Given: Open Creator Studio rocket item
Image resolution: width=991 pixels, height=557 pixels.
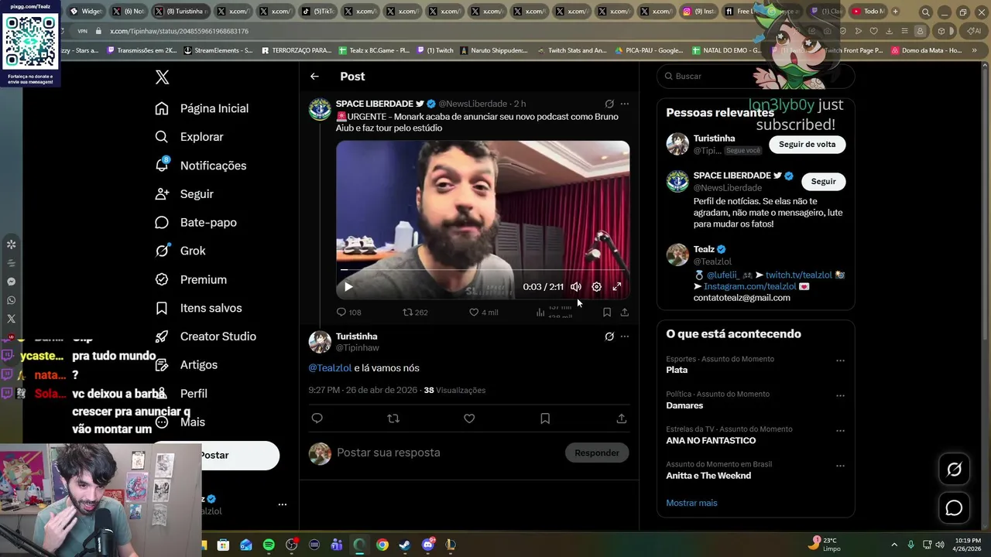Looking at the screenshot, I should pos(205,337).
